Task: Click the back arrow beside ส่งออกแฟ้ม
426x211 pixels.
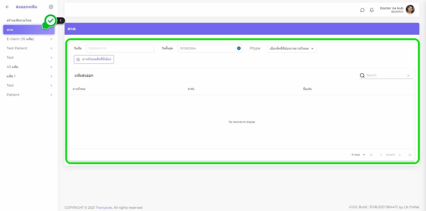Action: click(7, 7)
